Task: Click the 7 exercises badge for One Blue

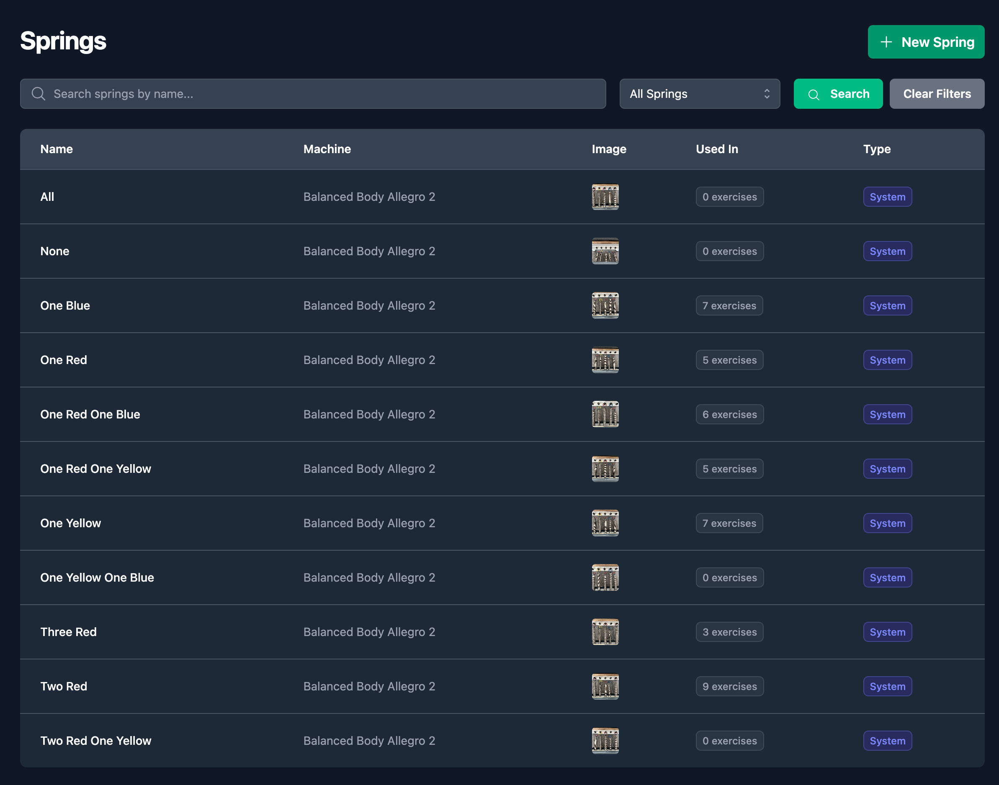Action: [729, 305]
